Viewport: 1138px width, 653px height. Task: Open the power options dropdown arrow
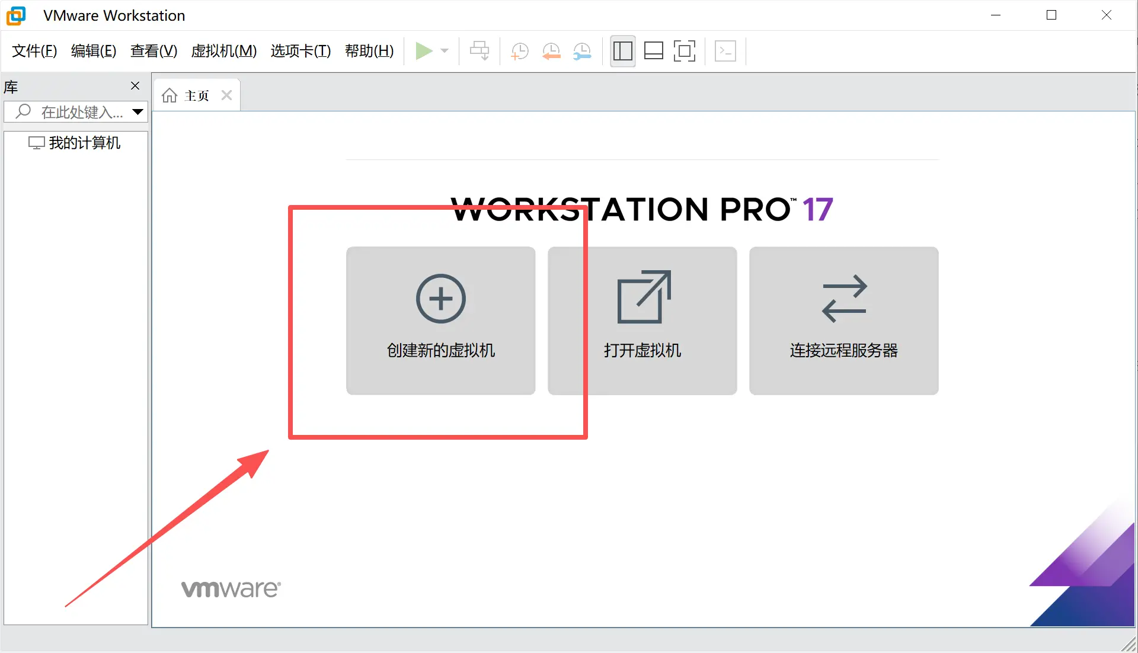[x=445, y=51]
